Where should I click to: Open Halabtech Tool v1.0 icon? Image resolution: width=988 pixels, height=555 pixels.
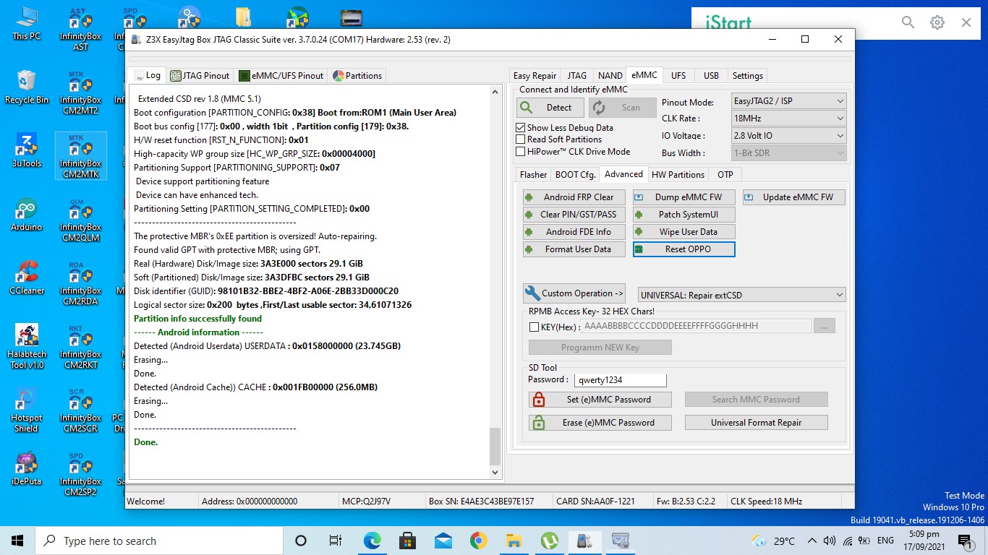pos(27,347)
